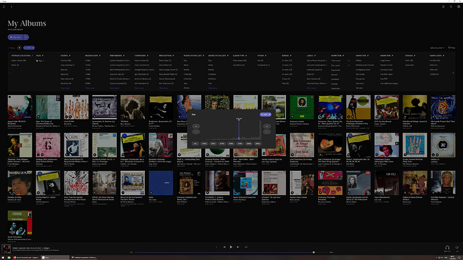
Task: Expand View more under Genres
Action: (x=65, y=88)
